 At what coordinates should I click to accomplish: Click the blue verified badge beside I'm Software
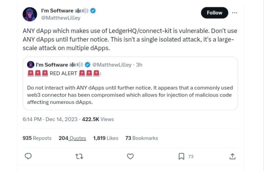click(93, 11)
